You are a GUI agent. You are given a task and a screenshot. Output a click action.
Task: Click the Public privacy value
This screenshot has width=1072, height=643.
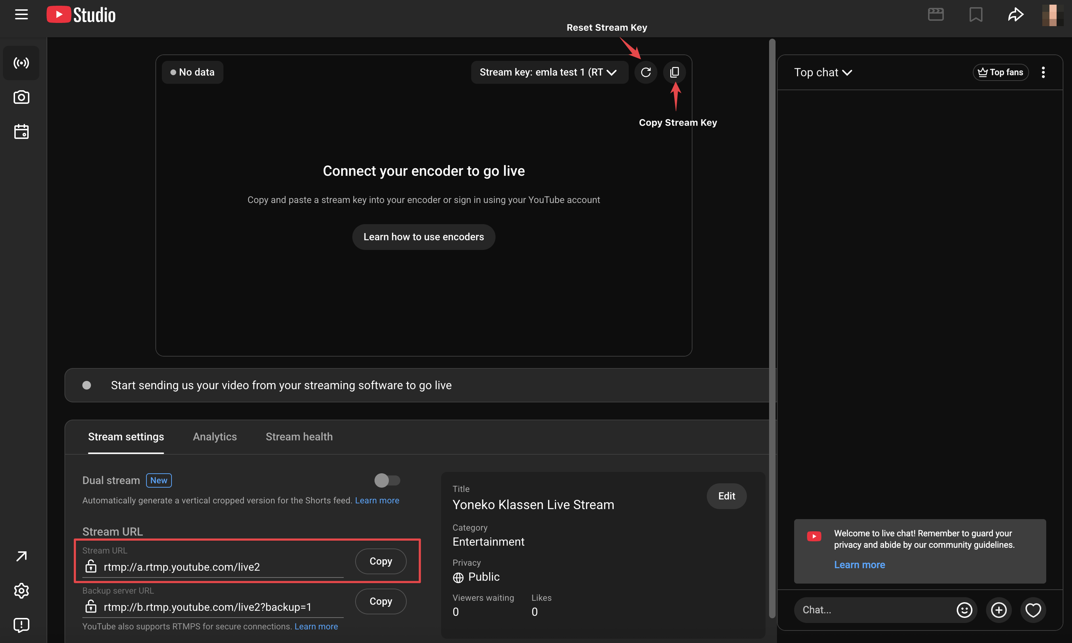[x=484, y=577]
